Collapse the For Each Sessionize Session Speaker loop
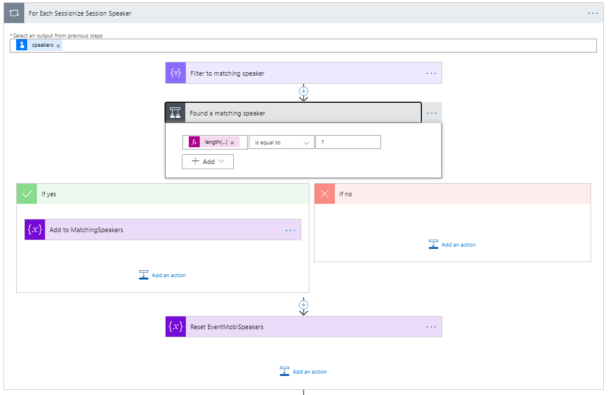 tap(305, 13)
